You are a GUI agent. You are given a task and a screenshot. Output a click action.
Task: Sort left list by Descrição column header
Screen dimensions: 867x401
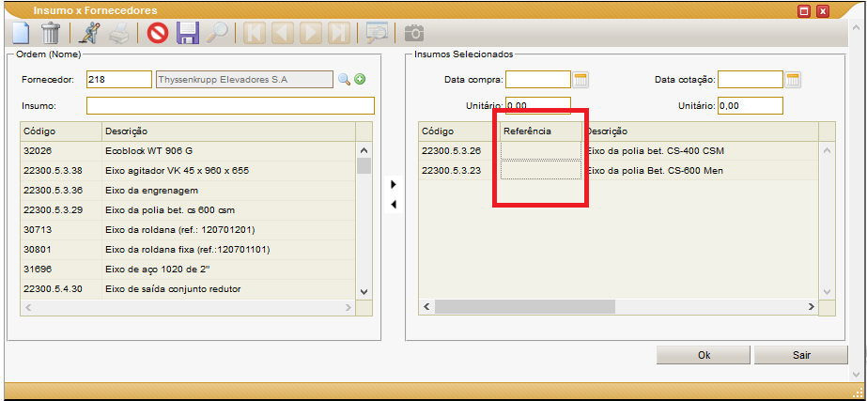(x=228, y=131)
